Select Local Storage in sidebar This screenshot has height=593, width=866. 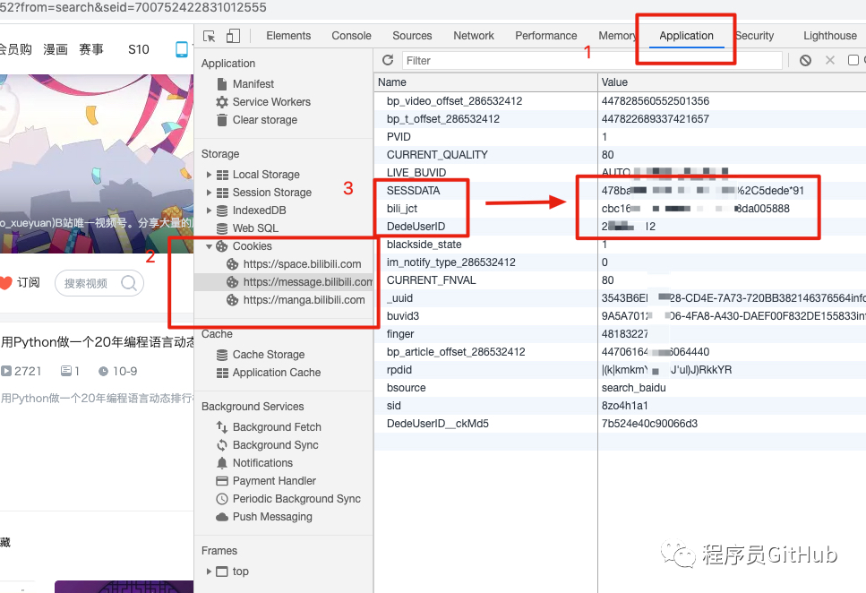(266, 175)
